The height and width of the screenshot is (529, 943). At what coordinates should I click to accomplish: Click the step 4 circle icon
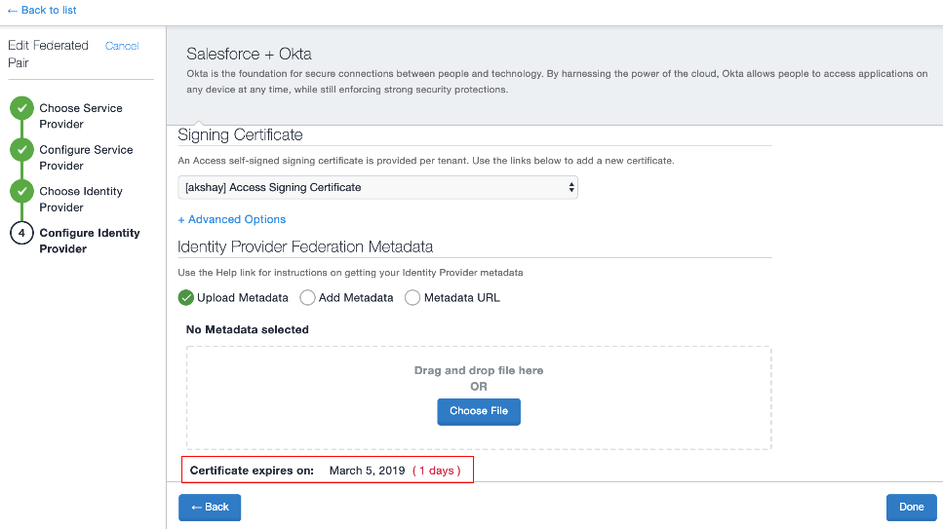[x=21, y=233]
